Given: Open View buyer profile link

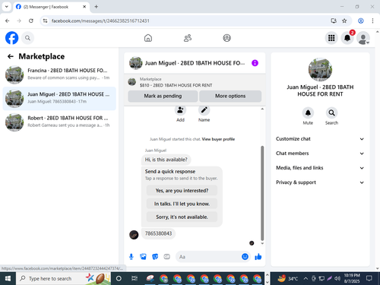Looking at the screenshot, I should (218, 139).
